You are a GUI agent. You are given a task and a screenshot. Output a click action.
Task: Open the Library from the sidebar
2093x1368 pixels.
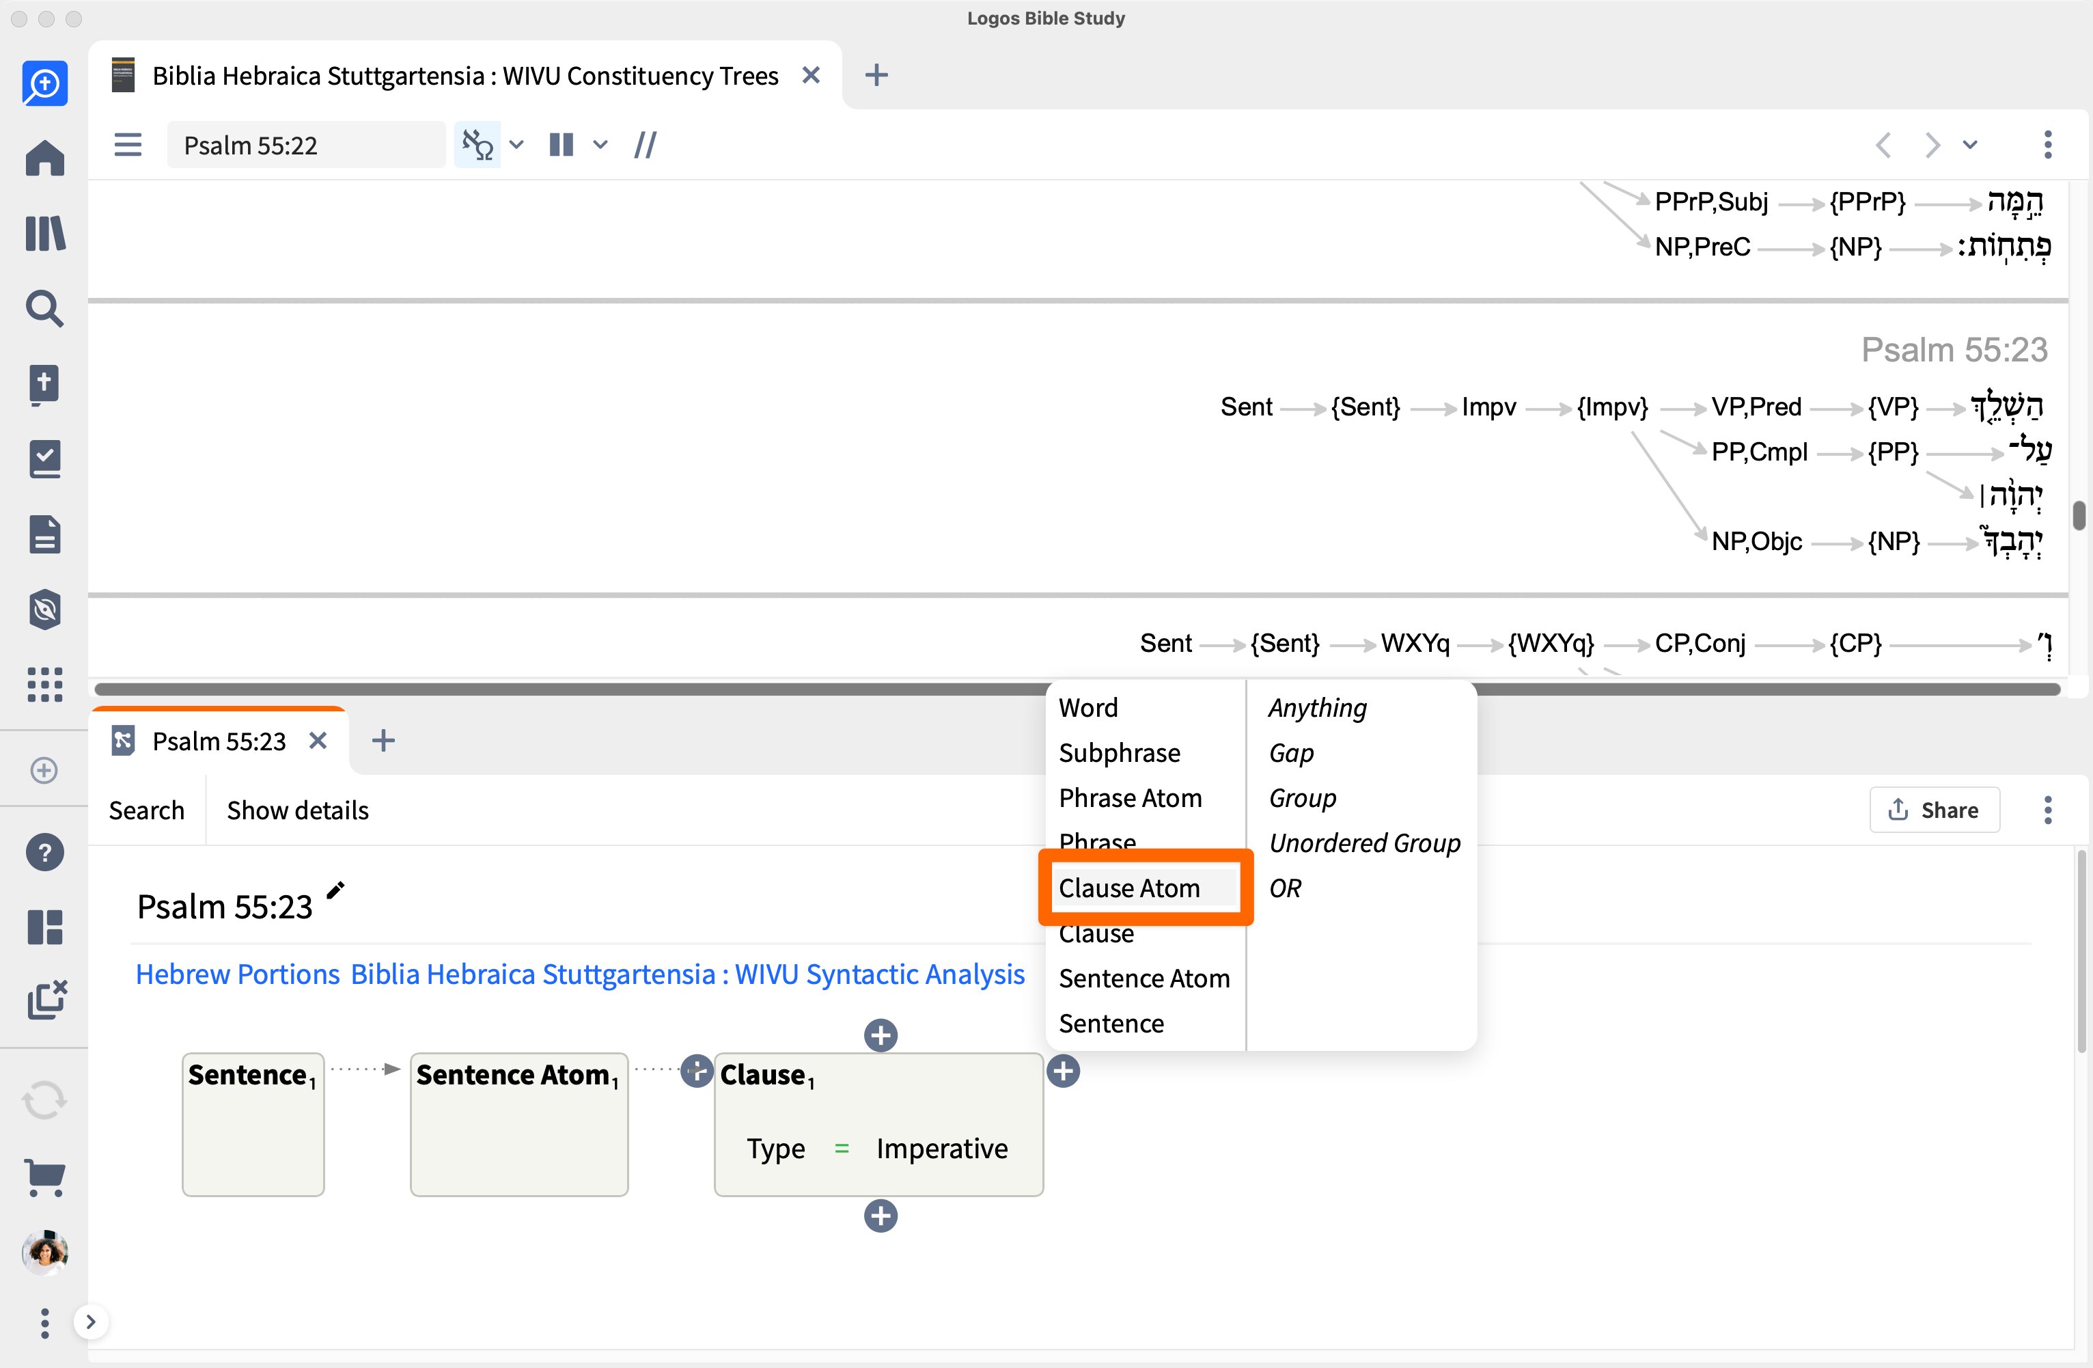(x=45, y=234)
